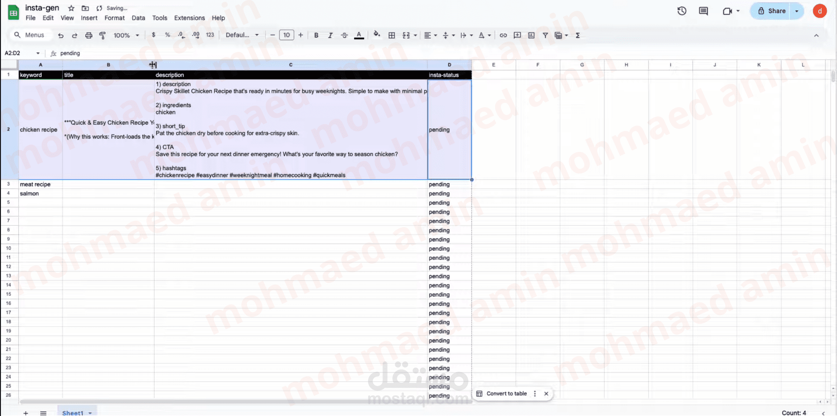The height and width of the screenshot is (416, 837).
Task: Open the all sheets list icon
Action: pos(43,413)
